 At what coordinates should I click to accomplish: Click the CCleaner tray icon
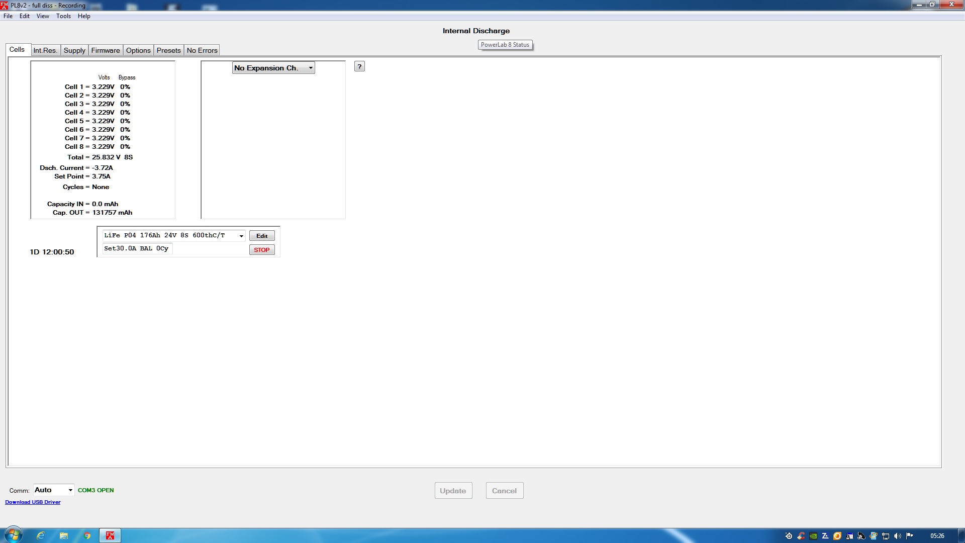(801, 536)
